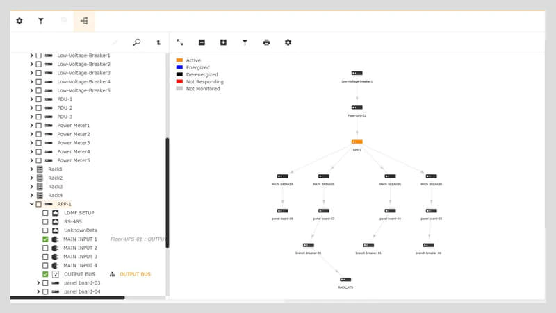
Task: Expand the Rack1 tree node
Action: (x=31, y=169)
